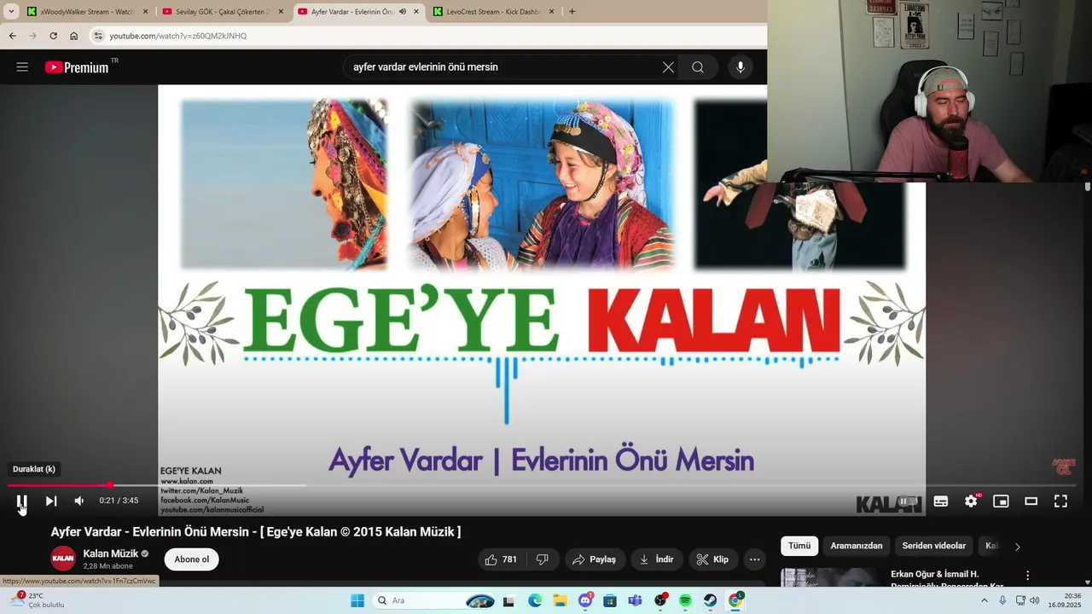Open the YouTube guide hamburger menu
This screenshot has width=1092, height=614.
[22, 67]
